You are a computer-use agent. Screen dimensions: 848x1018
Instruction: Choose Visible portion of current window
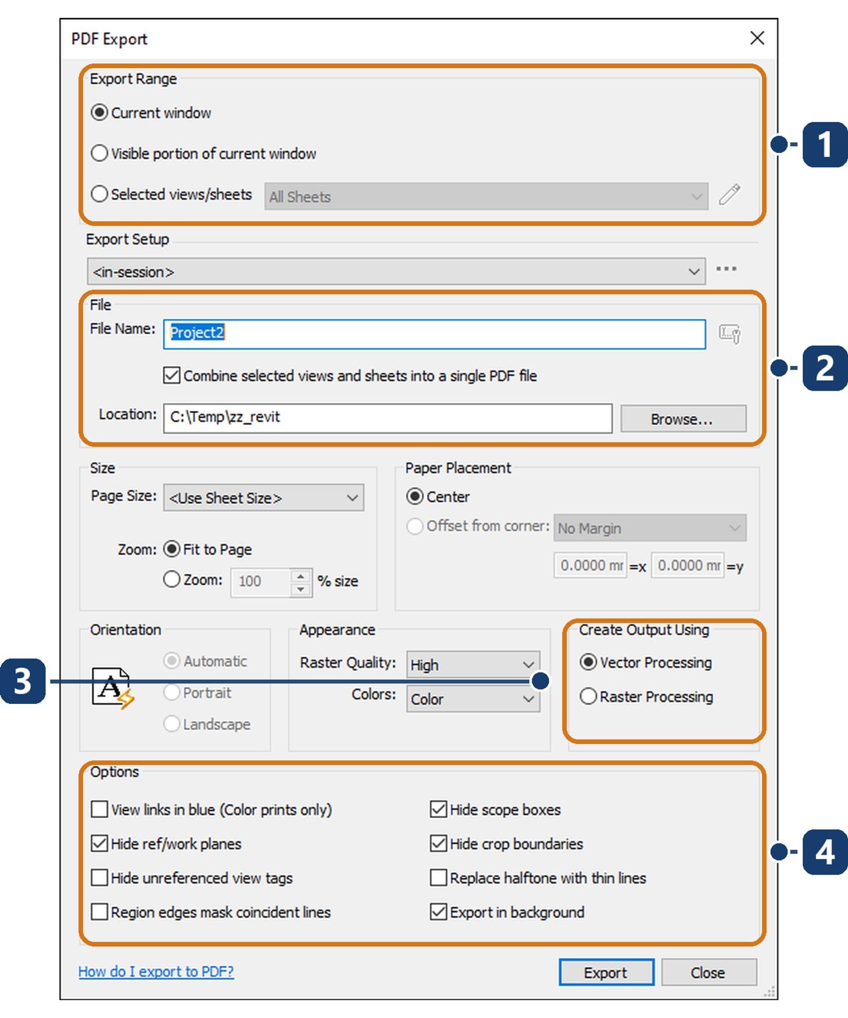(99, 153)
